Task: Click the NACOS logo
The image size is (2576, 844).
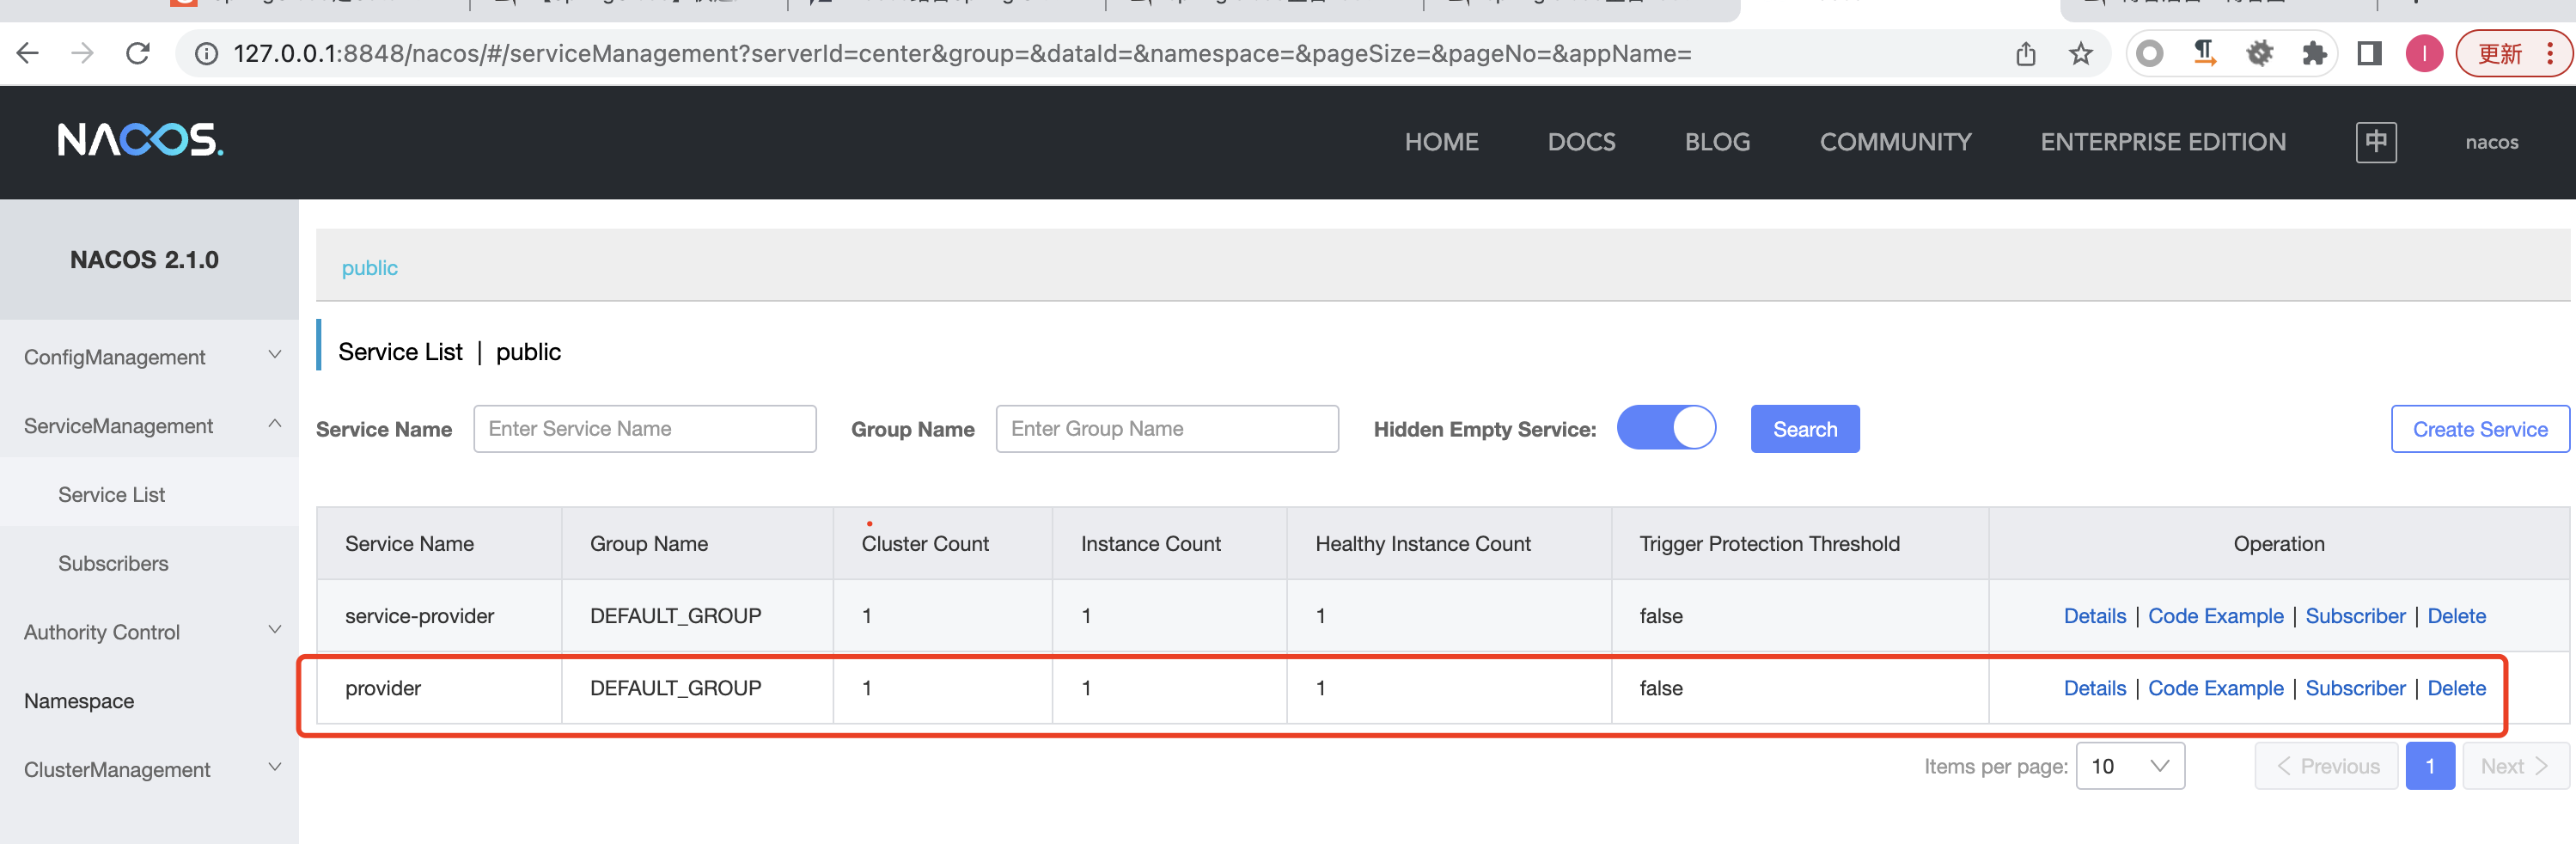Action: click(140, 140)
